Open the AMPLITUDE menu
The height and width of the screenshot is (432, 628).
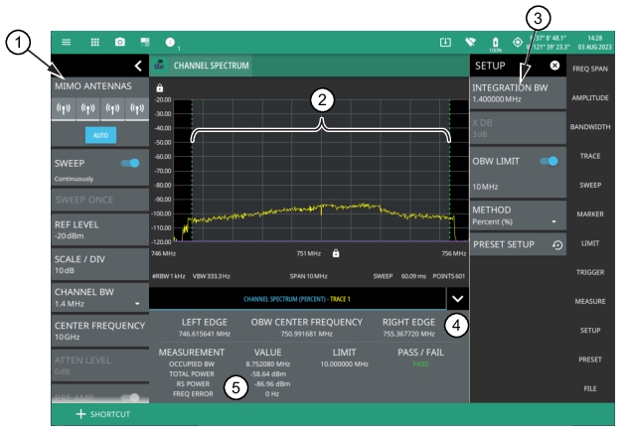click(x=596, y=98)
